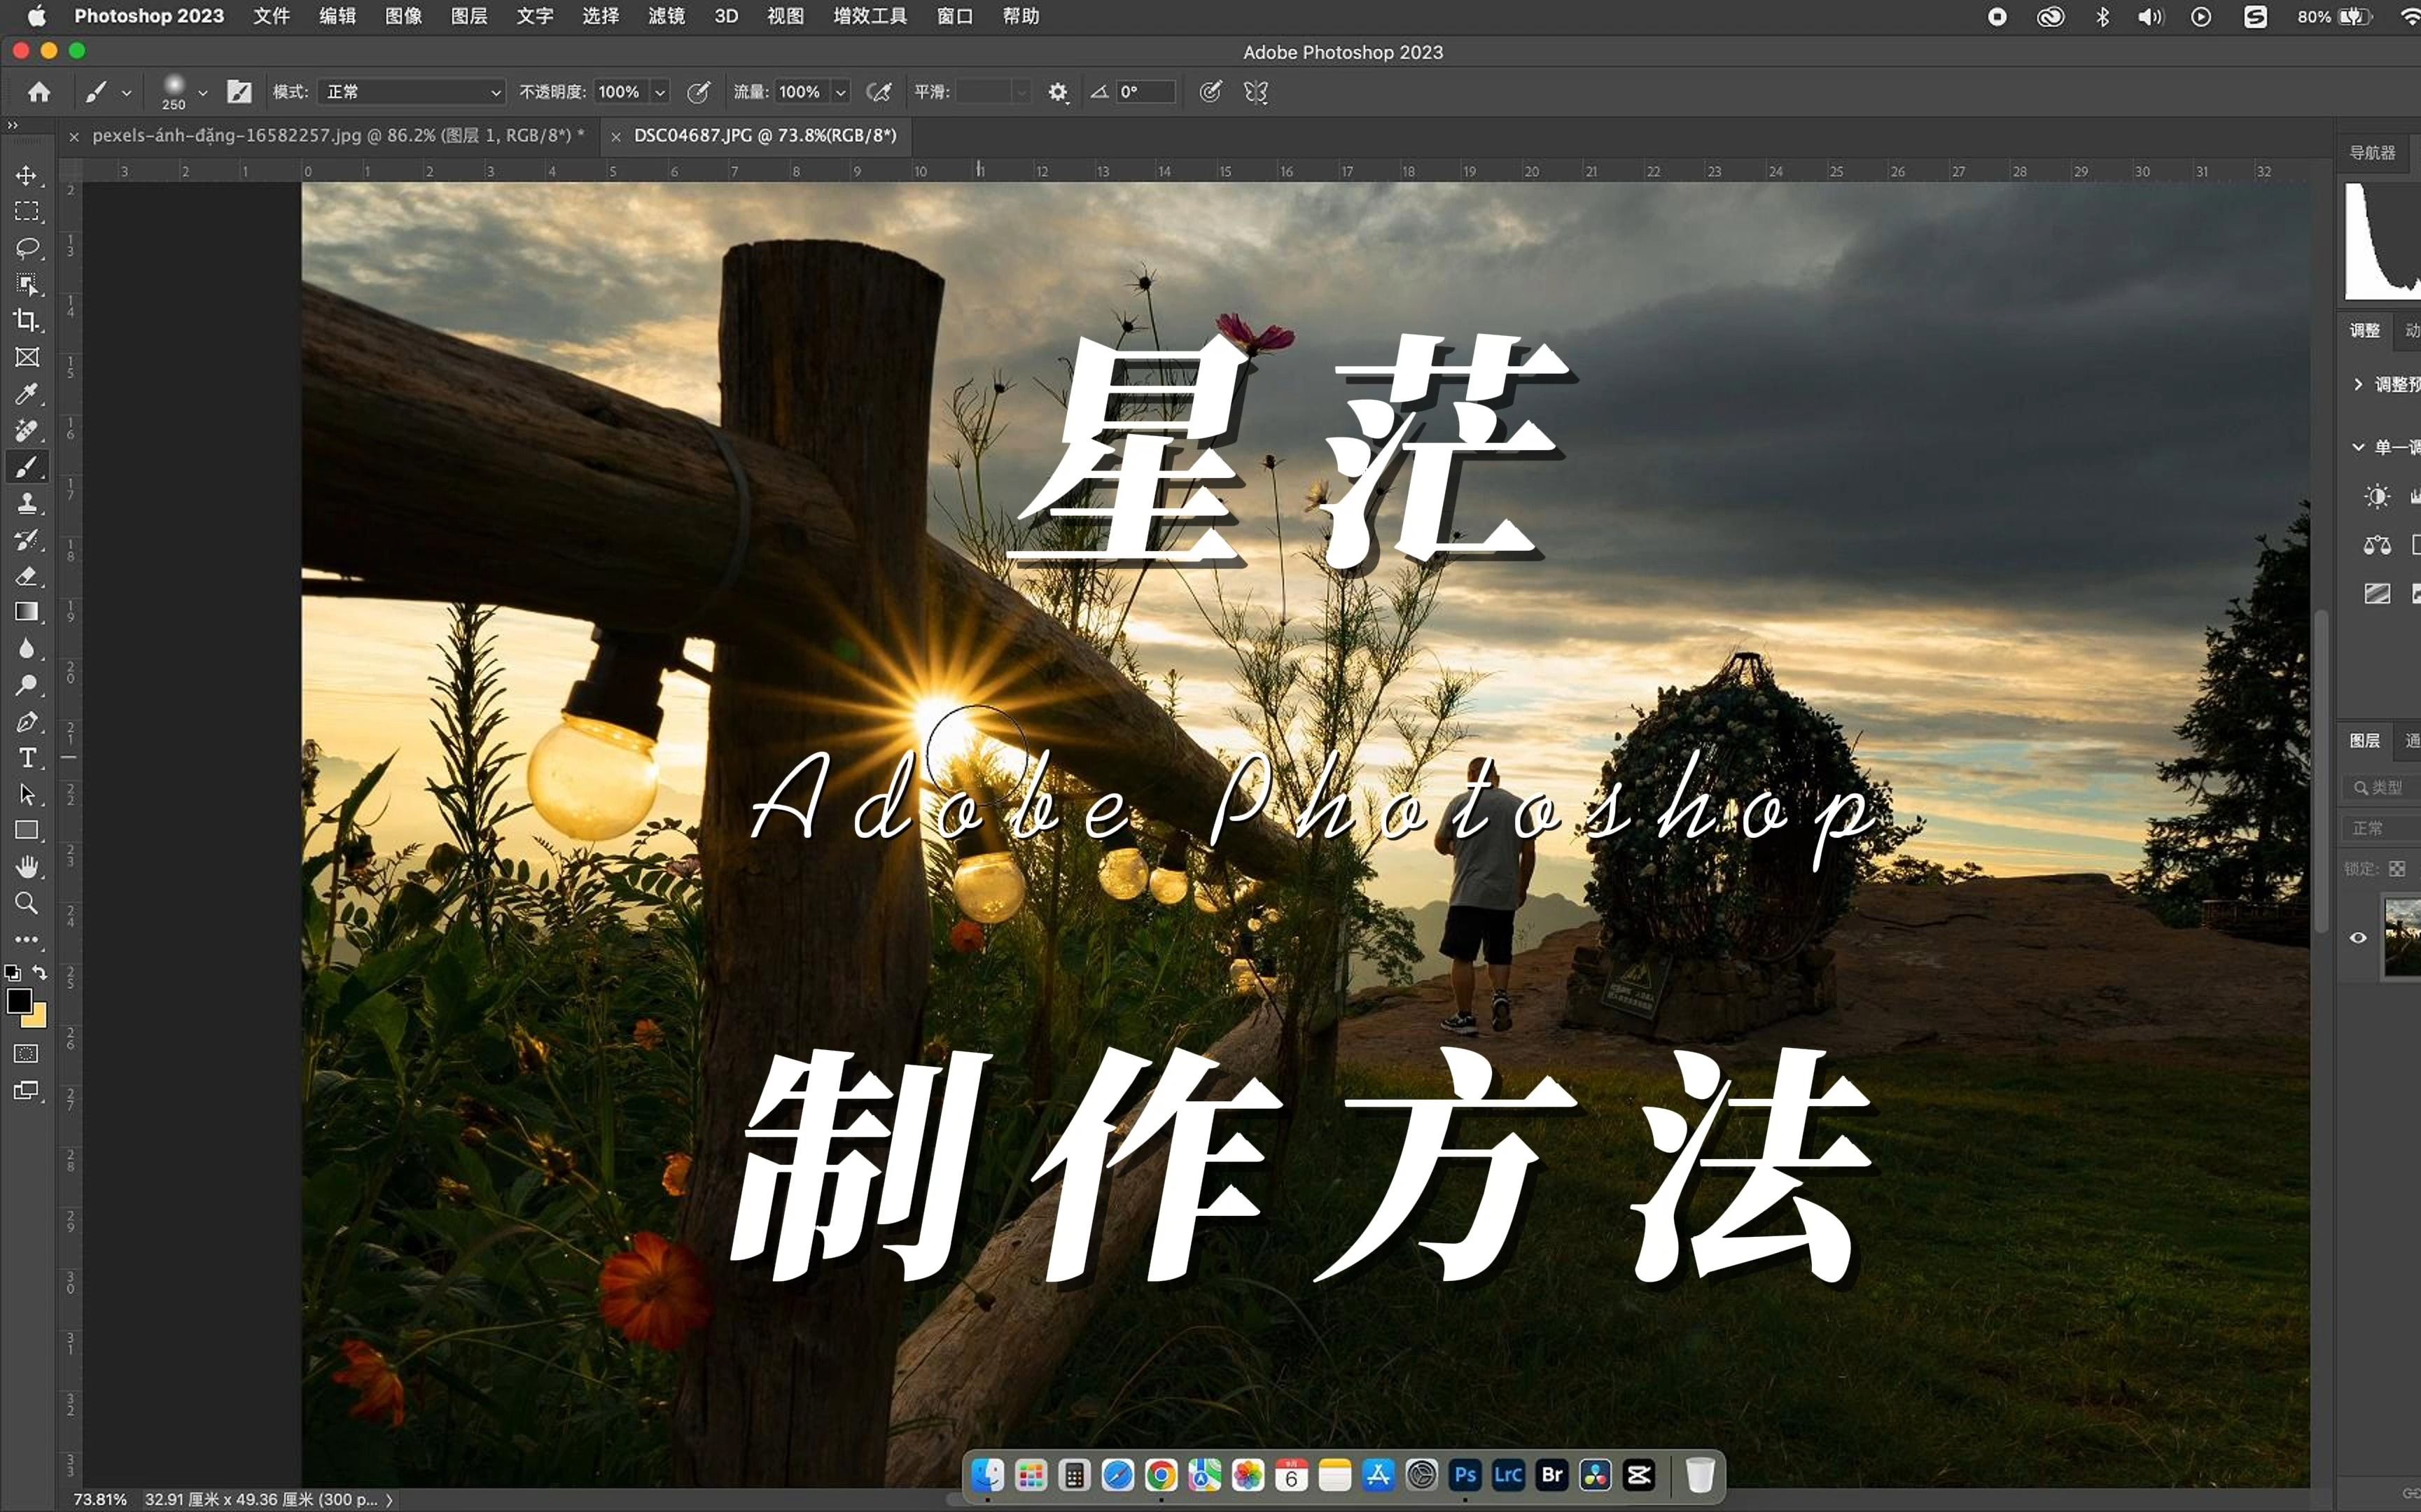2421x1512 pixels.
Task: Open the blending 模式 正常 dropdown
Action: coord(412,92)
